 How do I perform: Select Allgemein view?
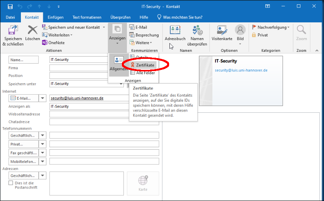(x=119, y=64)
